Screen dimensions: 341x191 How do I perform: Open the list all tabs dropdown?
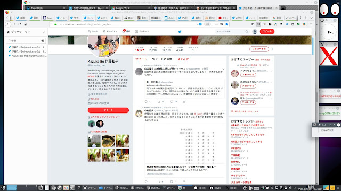pyautogui.click(x=311, y=18)
